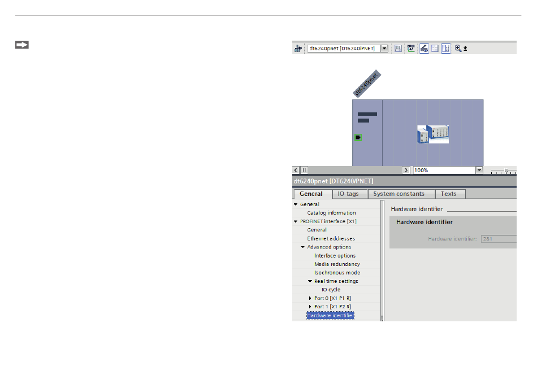537x371 pixels.
Task: Click the horizontal scrollbar right arrow
Action: point(406,169)
